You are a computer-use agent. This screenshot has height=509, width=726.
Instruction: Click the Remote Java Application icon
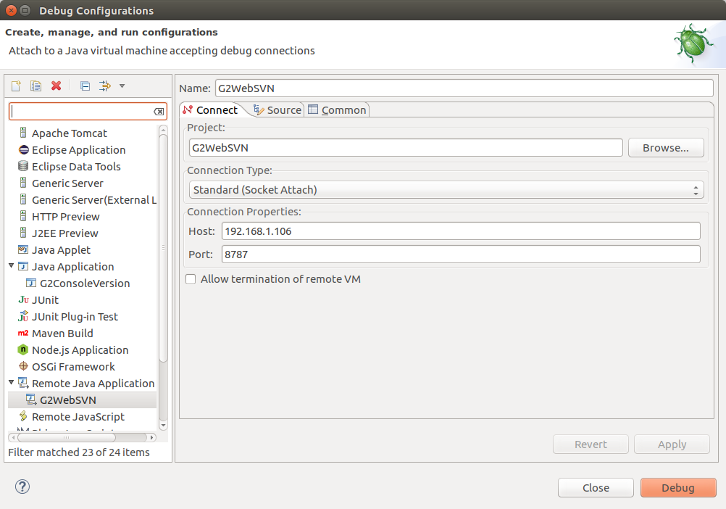point(24,383)
